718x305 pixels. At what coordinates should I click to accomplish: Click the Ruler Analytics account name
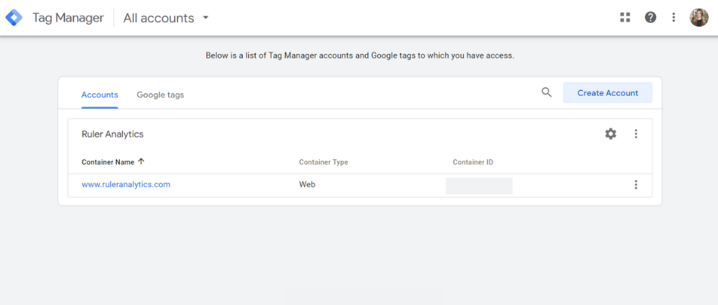coord(112,134)
